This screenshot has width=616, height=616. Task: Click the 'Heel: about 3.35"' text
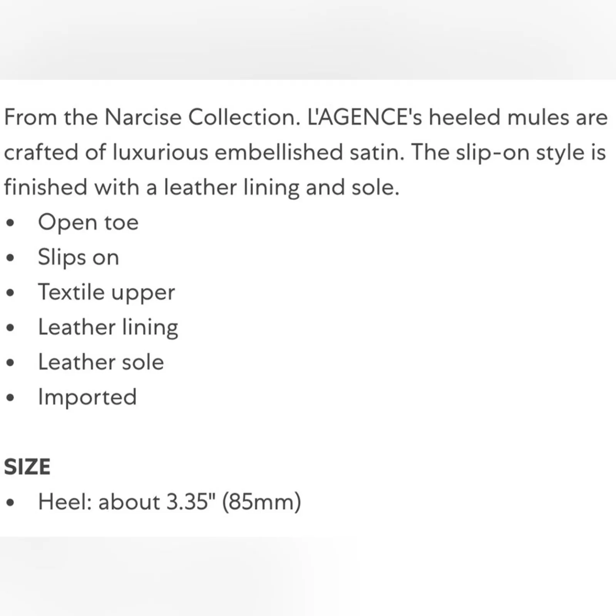pos(127,502)
